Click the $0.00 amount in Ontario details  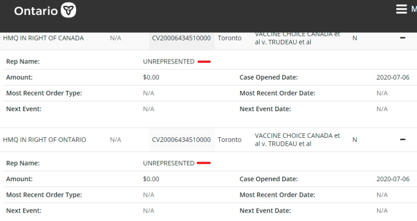[151, 179]
